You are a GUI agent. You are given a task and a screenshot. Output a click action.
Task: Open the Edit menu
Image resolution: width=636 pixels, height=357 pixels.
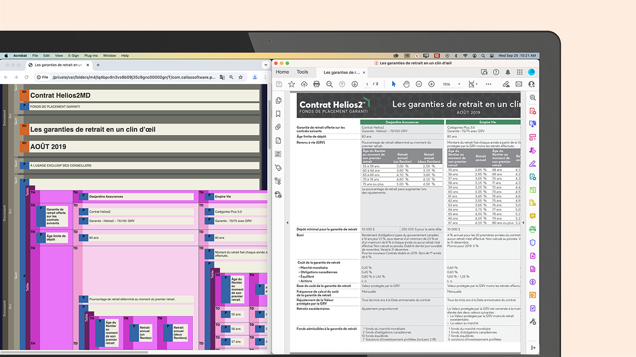point(47,56)
